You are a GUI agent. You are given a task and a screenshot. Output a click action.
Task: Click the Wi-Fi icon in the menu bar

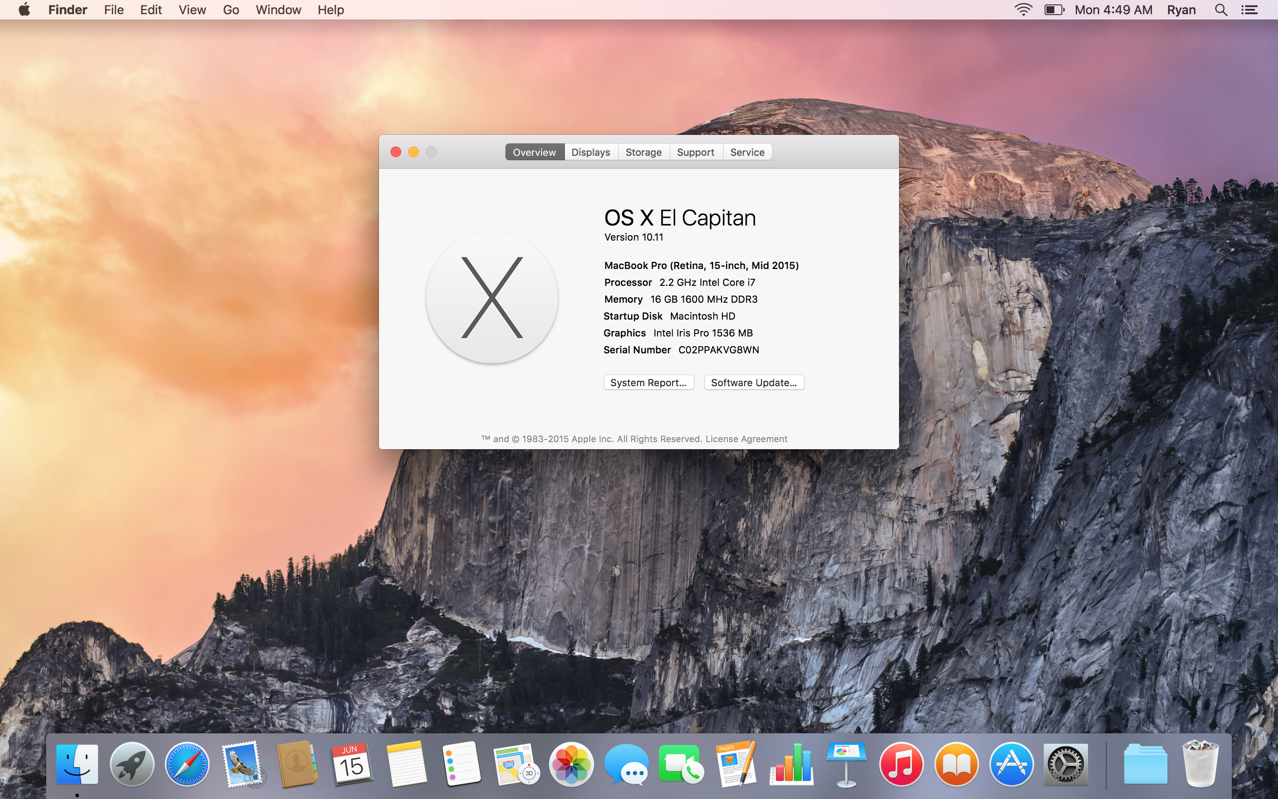[x=1022, y=10]
